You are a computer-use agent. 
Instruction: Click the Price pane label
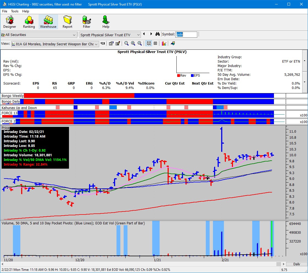point(5,128)
